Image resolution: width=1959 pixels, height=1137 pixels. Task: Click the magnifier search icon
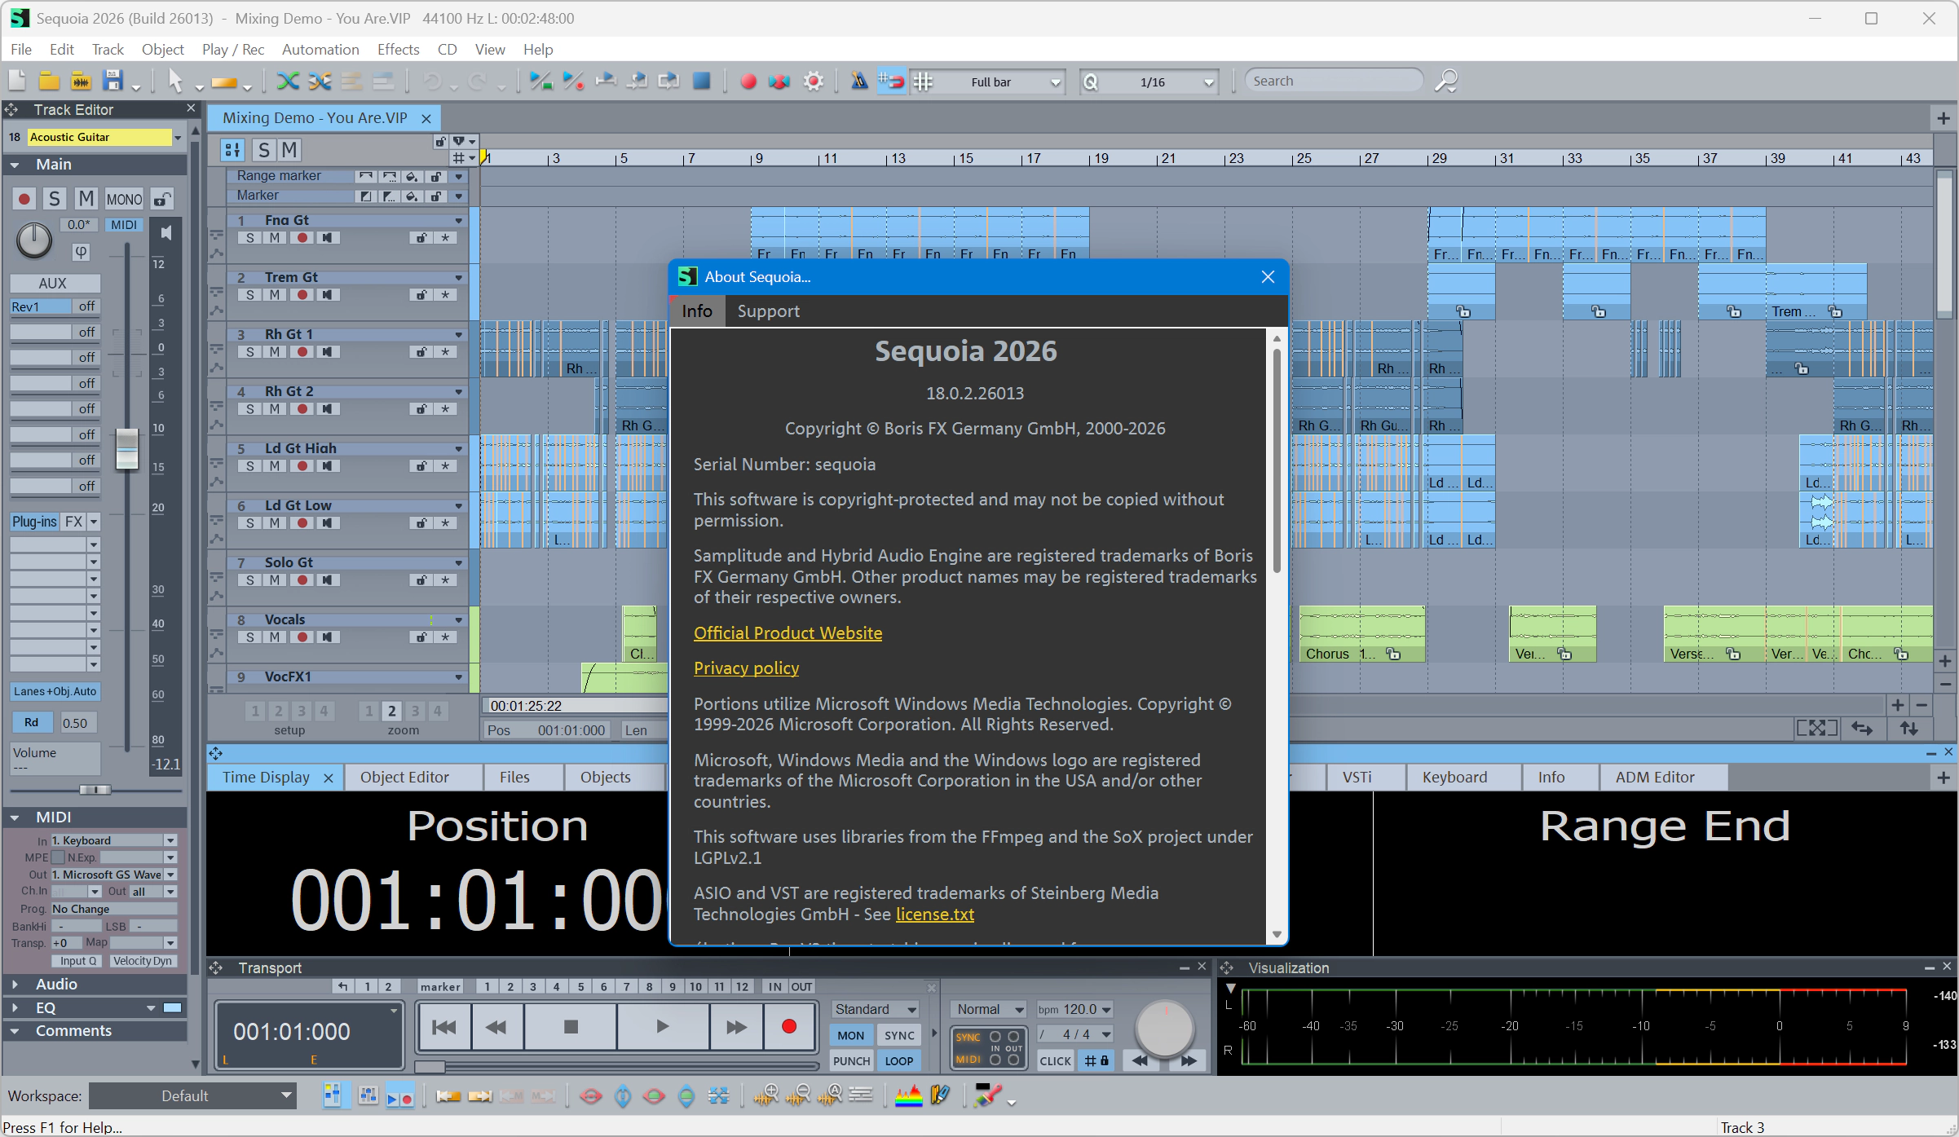(x=1445, y=81)
